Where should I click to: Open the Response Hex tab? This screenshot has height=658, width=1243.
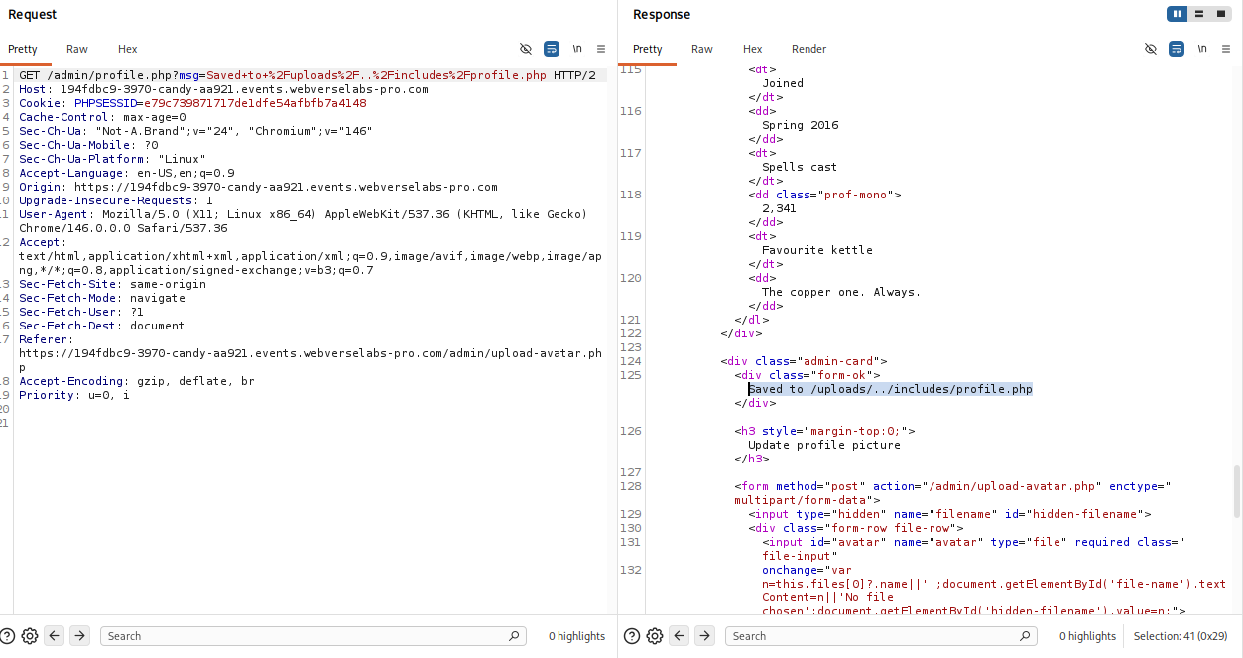click(753, 49)
